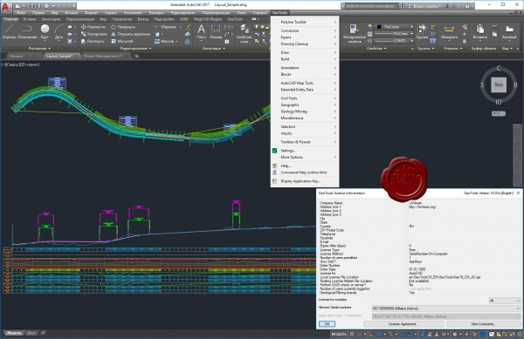
Task: Select the Arc (Дуга) tool
Action: click(x=59, y=32)
